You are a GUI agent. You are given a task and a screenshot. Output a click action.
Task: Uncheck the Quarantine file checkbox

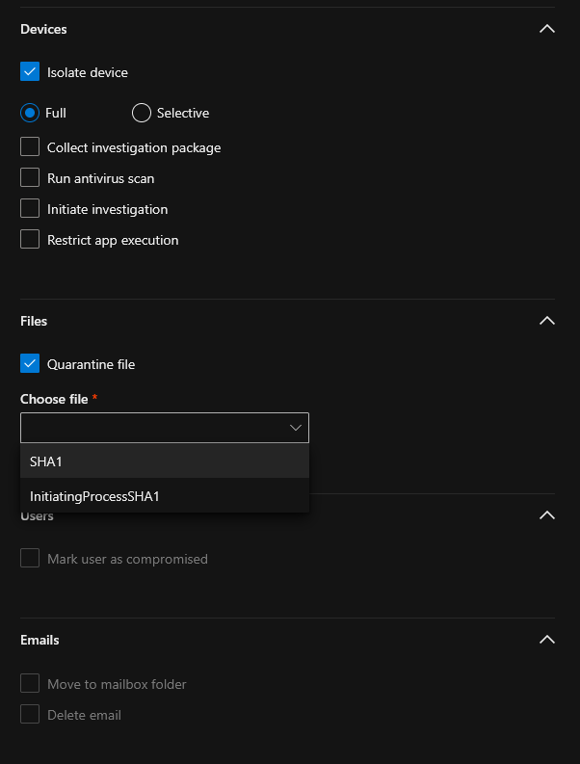(x=30, y=364)
